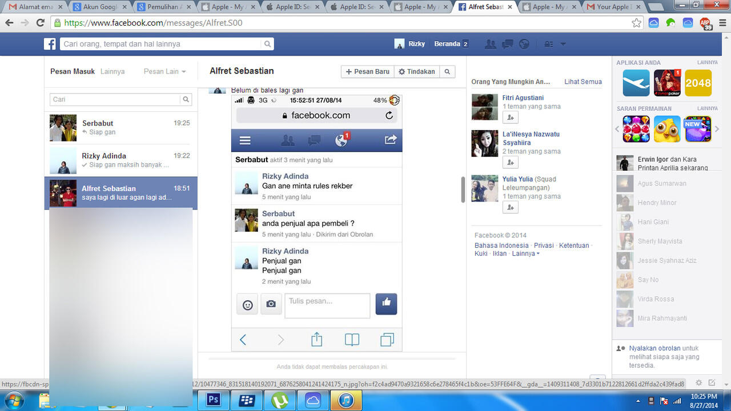
Task: Open Rizky profile link in header
Action: click(410, 44)
